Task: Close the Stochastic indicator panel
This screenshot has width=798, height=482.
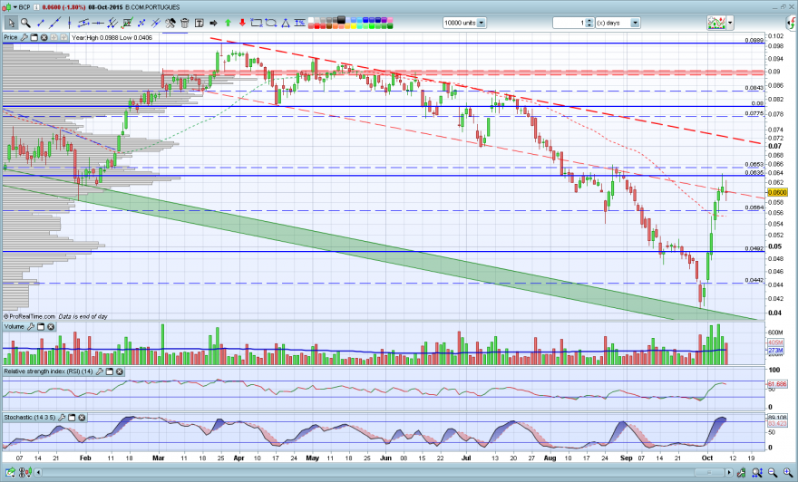Action: pos(82,417)
